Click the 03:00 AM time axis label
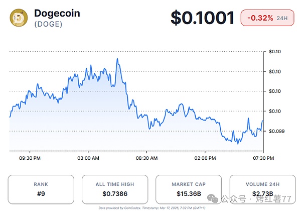The width and height of the screenshot is (301, 211). coord(88,158)
